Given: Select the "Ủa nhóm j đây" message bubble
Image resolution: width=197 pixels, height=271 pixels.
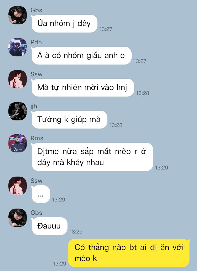Looking at the screenshot, I should (64, 24).
